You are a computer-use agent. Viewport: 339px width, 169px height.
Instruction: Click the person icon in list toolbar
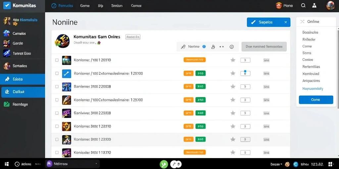click(213, 47)
